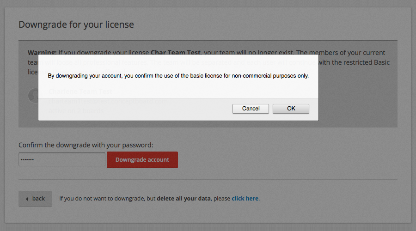Follow the 'click here' link

point(245,198)
